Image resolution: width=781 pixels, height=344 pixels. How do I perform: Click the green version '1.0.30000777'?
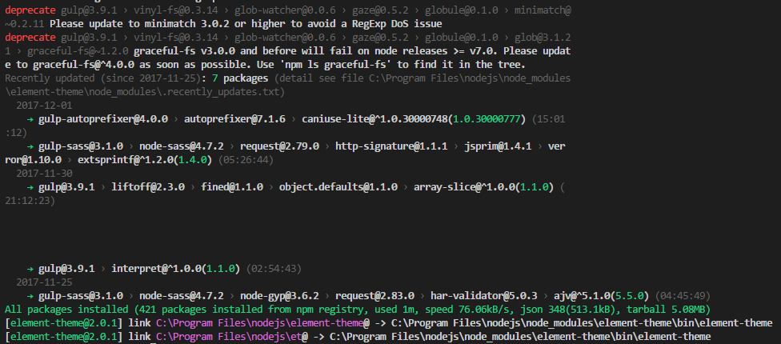coord(487,119)
